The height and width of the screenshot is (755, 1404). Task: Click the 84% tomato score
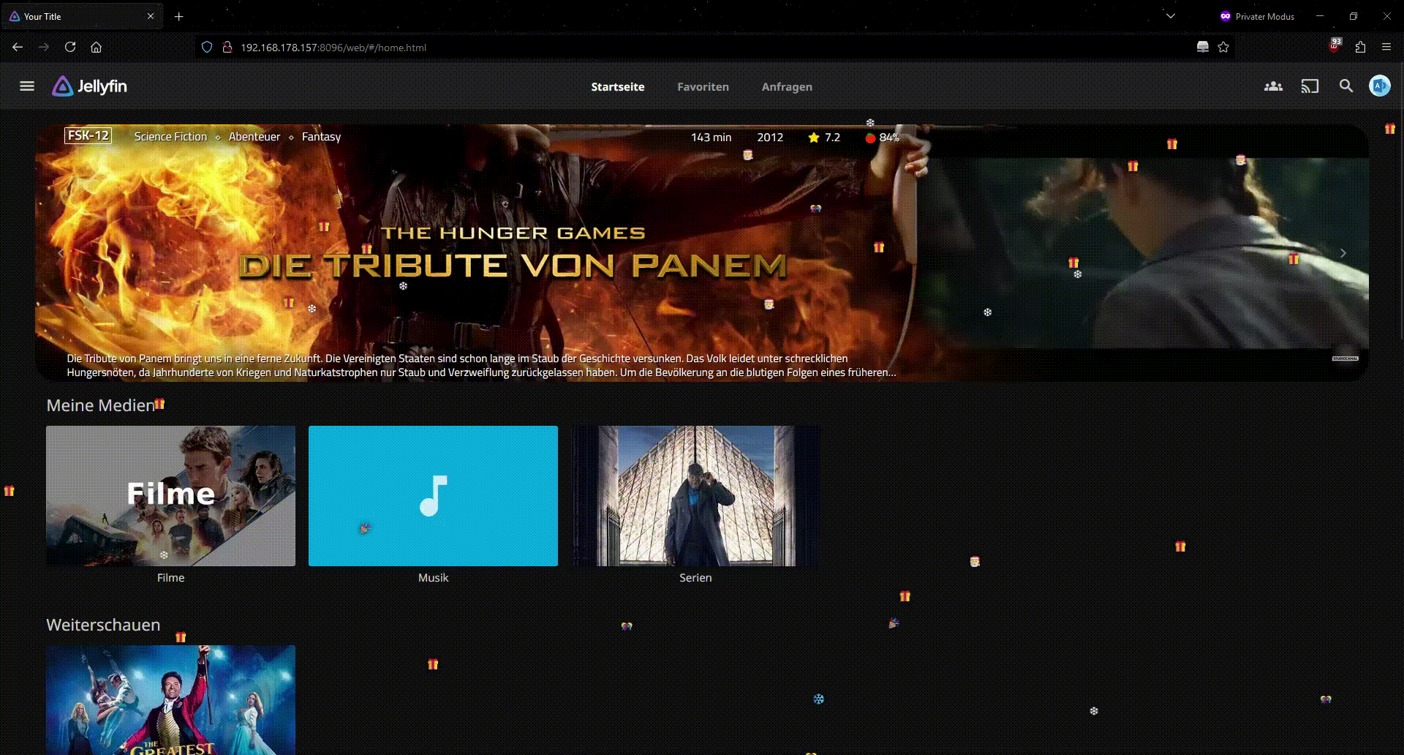click(x=882, y=138)
